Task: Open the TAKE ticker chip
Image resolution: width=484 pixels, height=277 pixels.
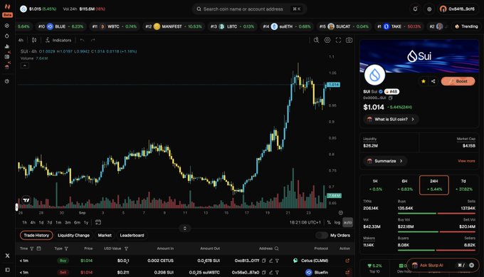Action: point(399,26)
